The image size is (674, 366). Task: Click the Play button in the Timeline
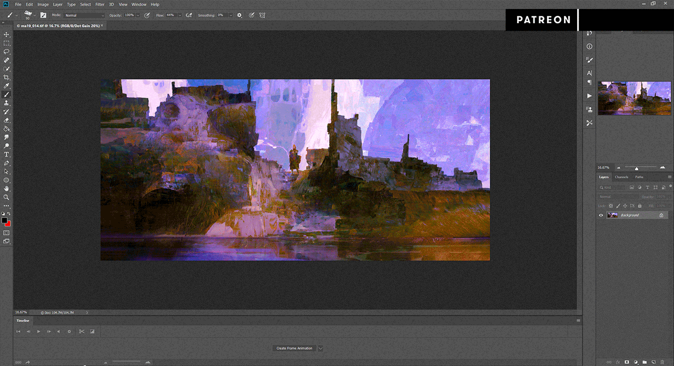[38, 331]
